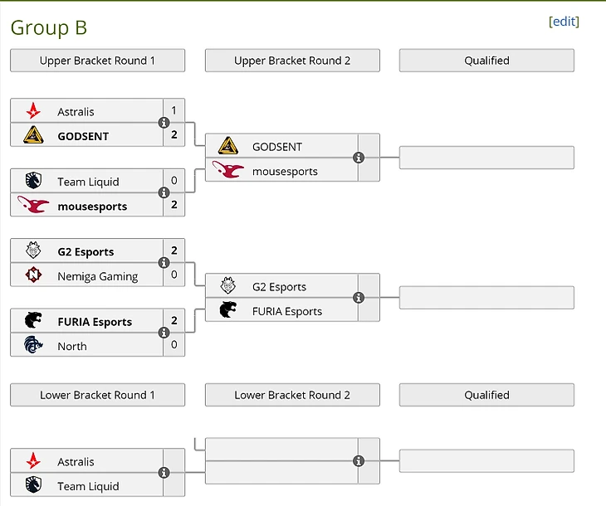Click the Upper Bracket Round 1 header
The width and height of the screenshot is (606, 506).
[97, 61]
